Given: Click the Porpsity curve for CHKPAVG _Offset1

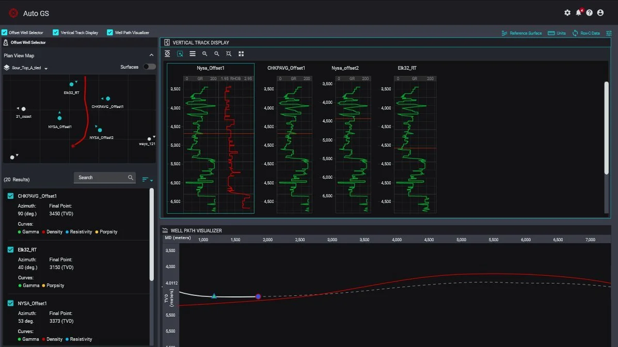Looking at the screenshot, I should (x=106, y=232).
